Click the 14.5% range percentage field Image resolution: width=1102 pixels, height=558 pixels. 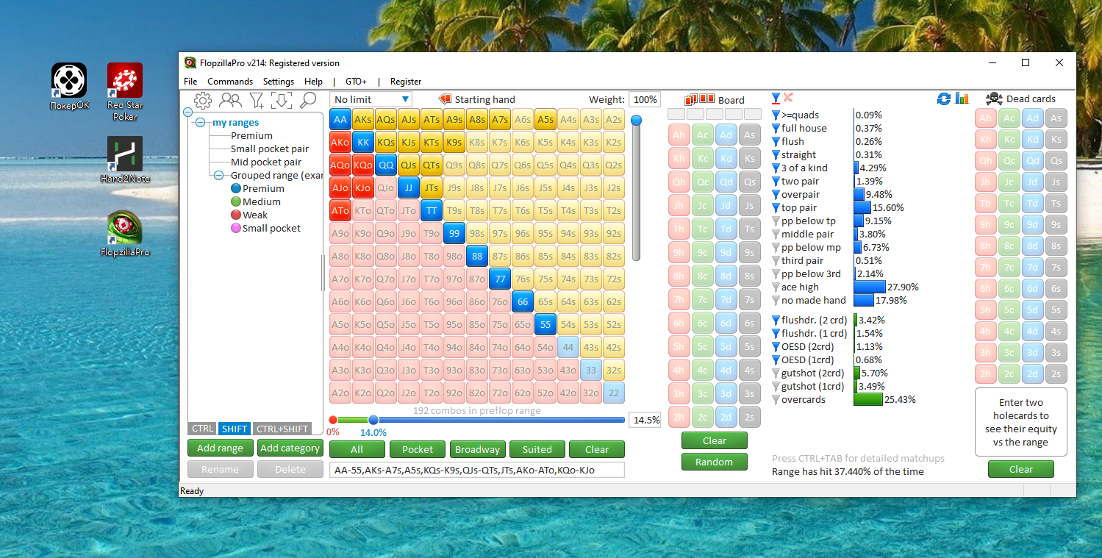click(645, 420)
